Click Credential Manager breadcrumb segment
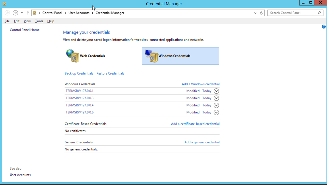 point(110,13)
